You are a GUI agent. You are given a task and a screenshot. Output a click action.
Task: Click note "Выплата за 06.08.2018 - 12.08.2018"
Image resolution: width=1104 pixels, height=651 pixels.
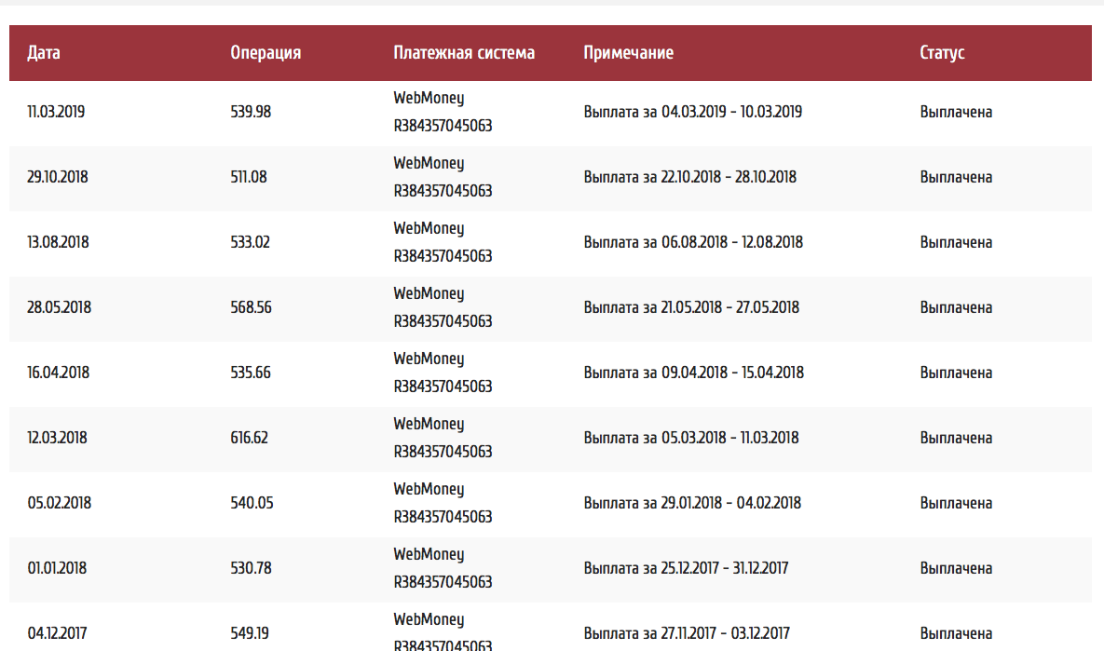693,242
